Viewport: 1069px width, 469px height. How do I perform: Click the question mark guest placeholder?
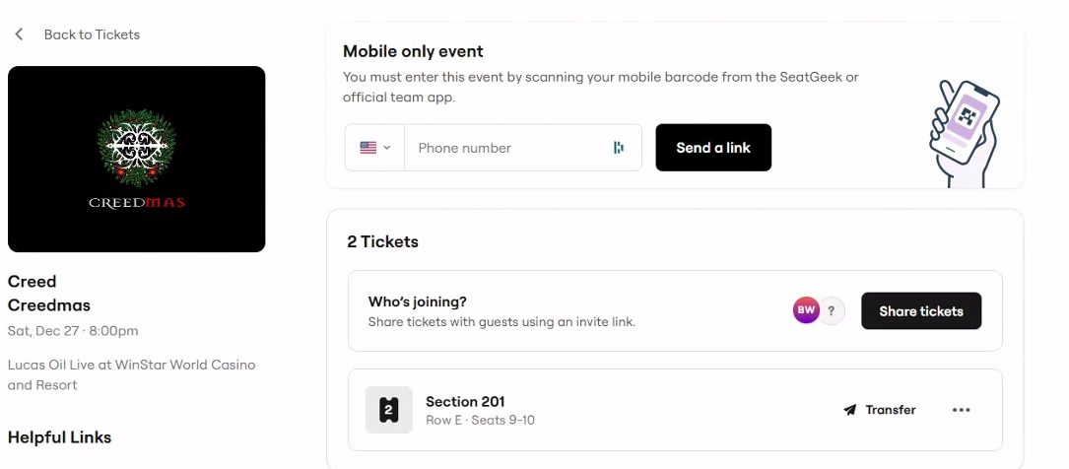[834, 310]
